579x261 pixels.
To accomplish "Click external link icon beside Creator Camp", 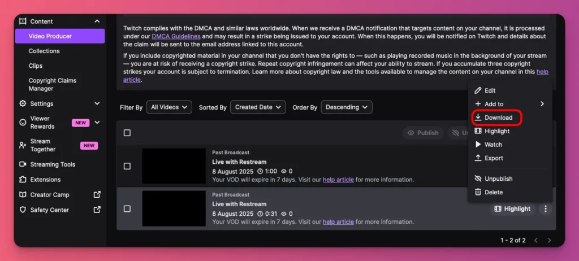I will 97,194.
